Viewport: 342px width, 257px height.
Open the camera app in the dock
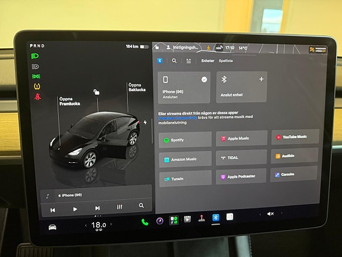tap(159, 221)
